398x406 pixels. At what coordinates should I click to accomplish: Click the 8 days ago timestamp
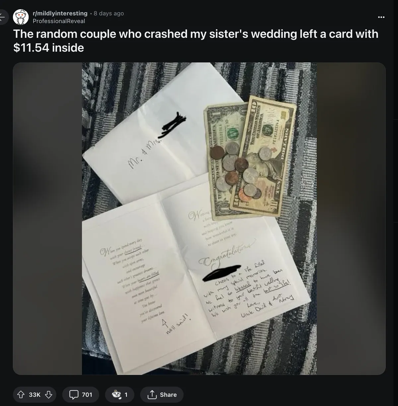(x=109, y=13)
